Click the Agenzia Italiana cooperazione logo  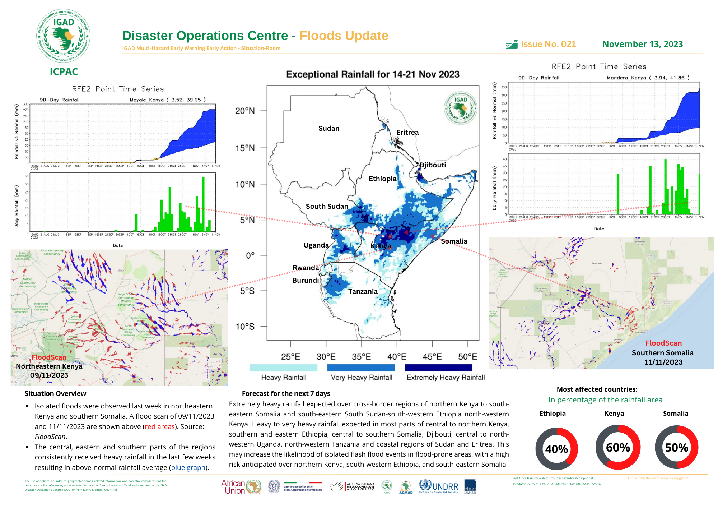tap(353, 487)
